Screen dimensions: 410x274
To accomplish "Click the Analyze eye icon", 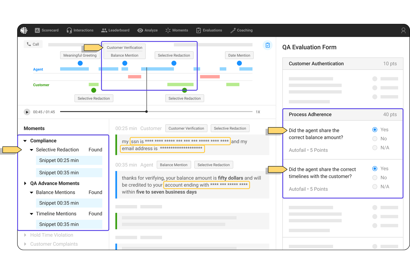I will click(x=140, y=30).
